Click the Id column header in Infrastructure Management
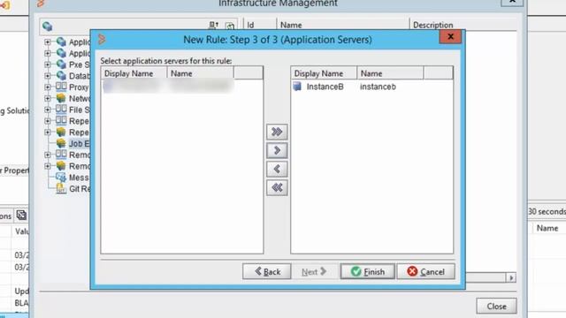 pyautogui.click(x=260, y=25)
